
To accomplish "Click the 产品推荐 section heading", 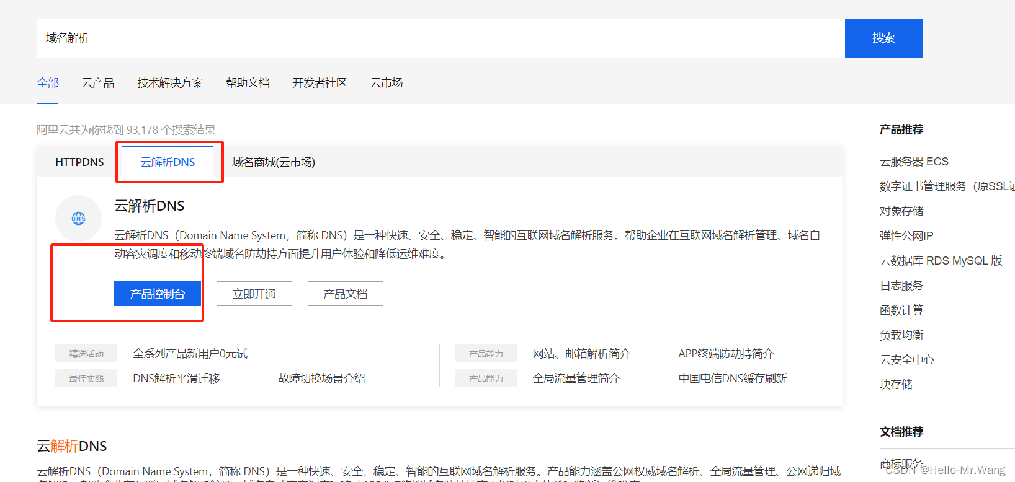I will click(x=901, y=129).
